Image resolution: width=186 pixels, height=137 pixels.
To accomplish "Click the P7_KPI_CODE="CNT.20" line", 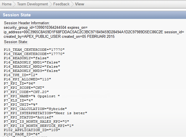I will click(27, 92).
